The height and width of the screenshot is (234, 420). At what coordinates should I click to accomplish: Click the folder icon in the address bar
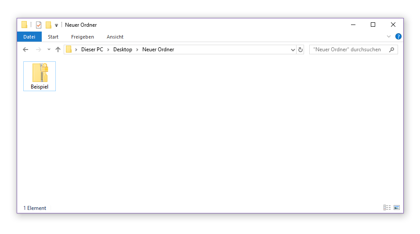[69, 50]
